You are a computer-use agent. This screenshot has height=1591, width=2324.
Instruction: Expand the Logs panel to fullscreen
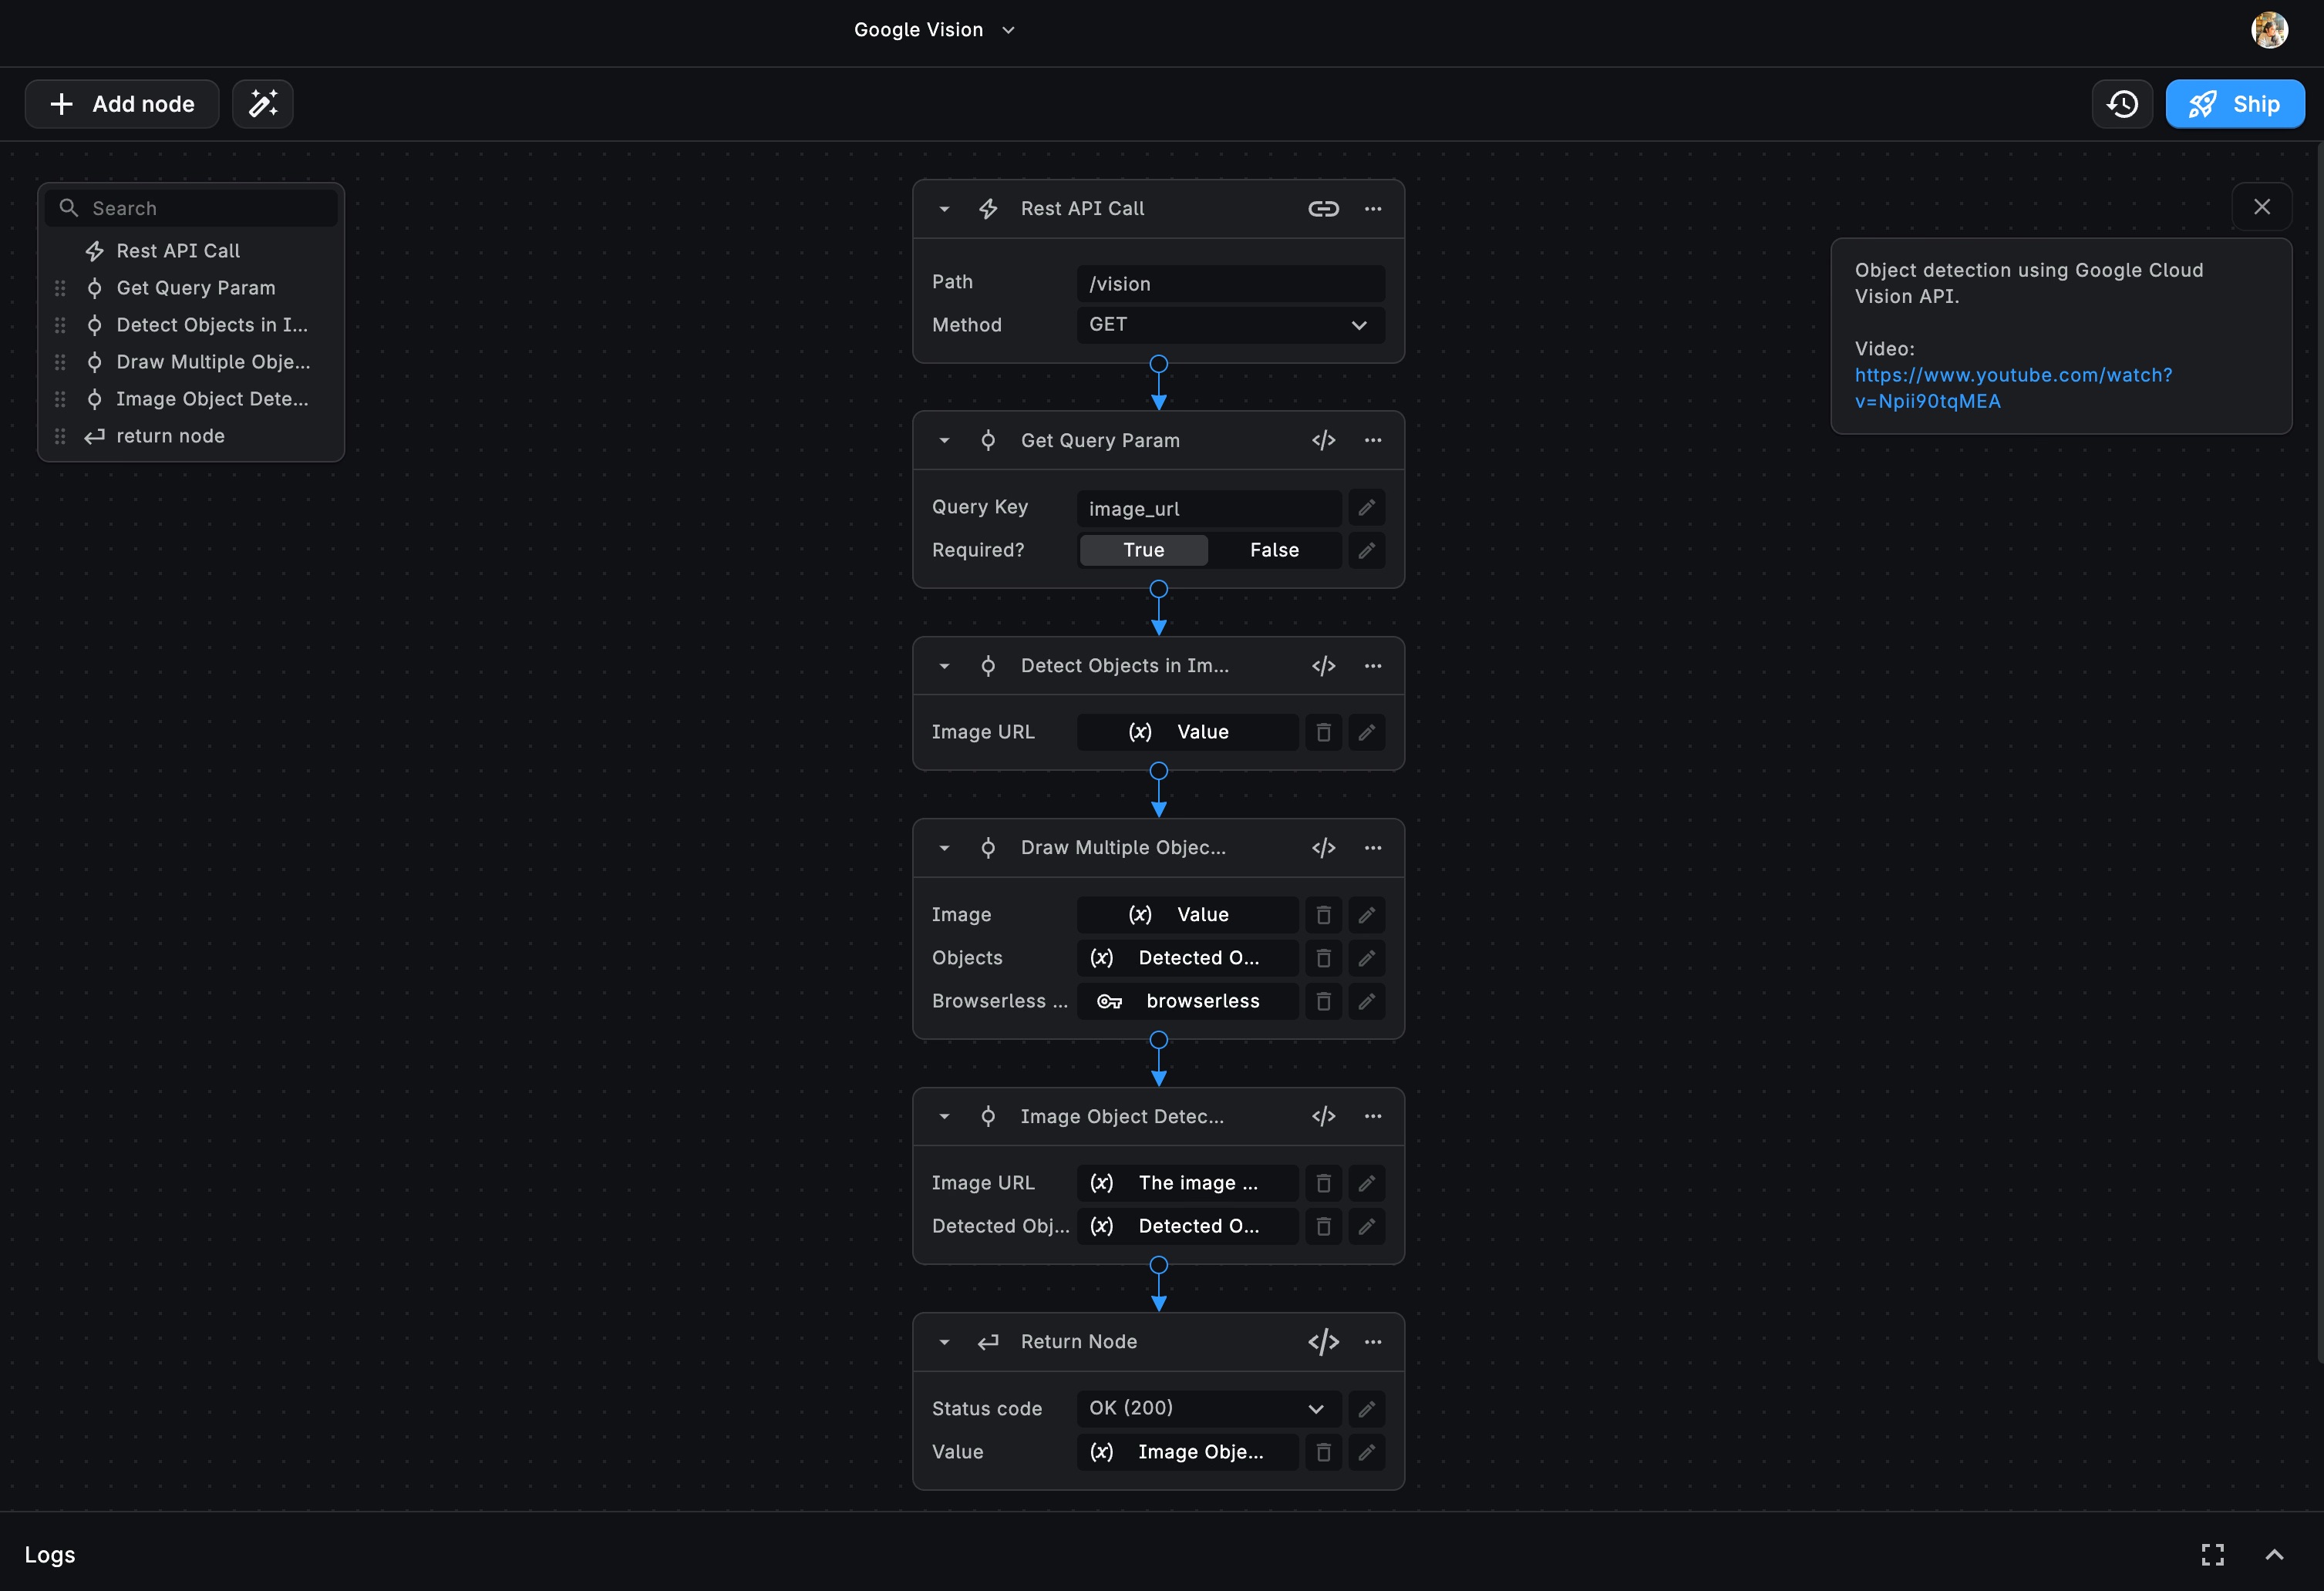pos(2212,1555)
